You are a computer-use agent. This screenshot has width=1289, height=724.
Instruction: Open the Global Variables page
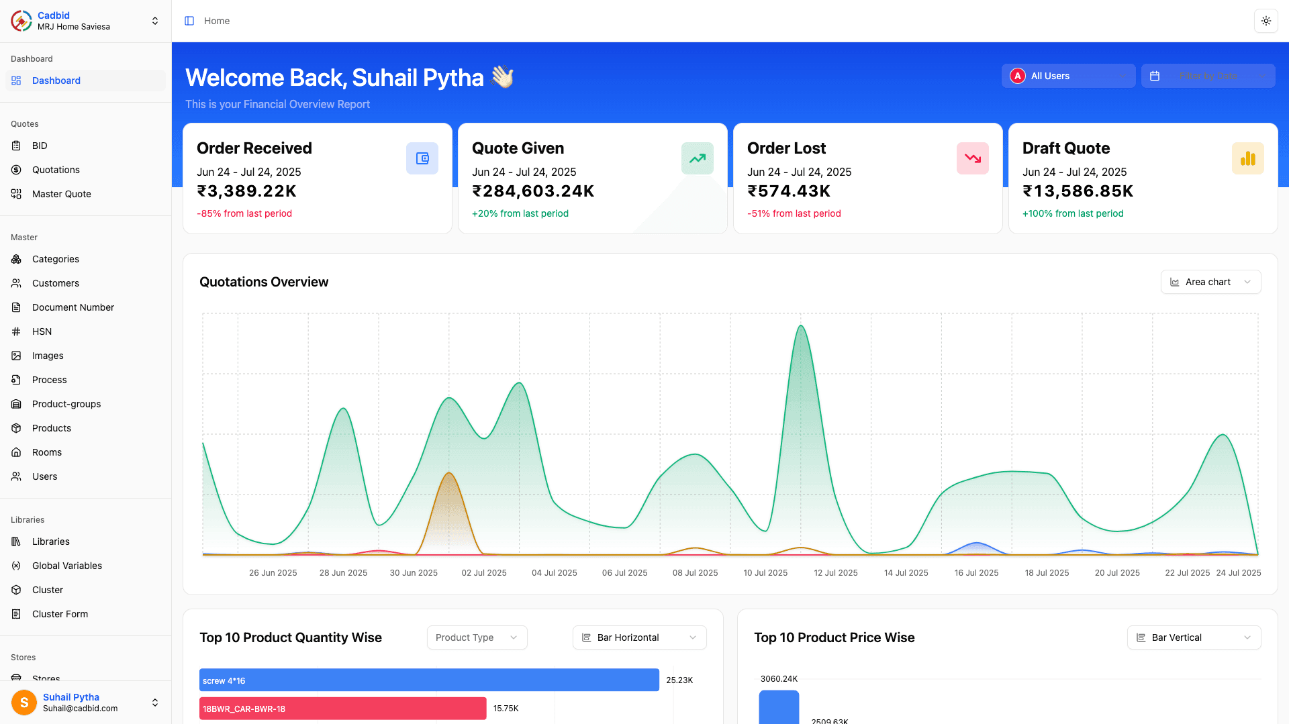coord(67,566)
